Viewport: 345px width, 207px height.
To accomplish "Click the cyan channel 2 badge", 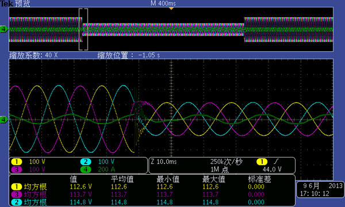I will (86, 162).
